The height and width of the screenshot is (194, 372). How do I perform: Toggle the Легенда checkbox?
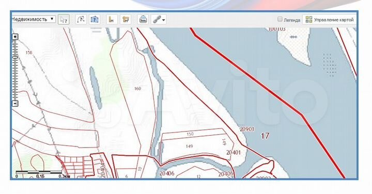(x=280, y=19)
